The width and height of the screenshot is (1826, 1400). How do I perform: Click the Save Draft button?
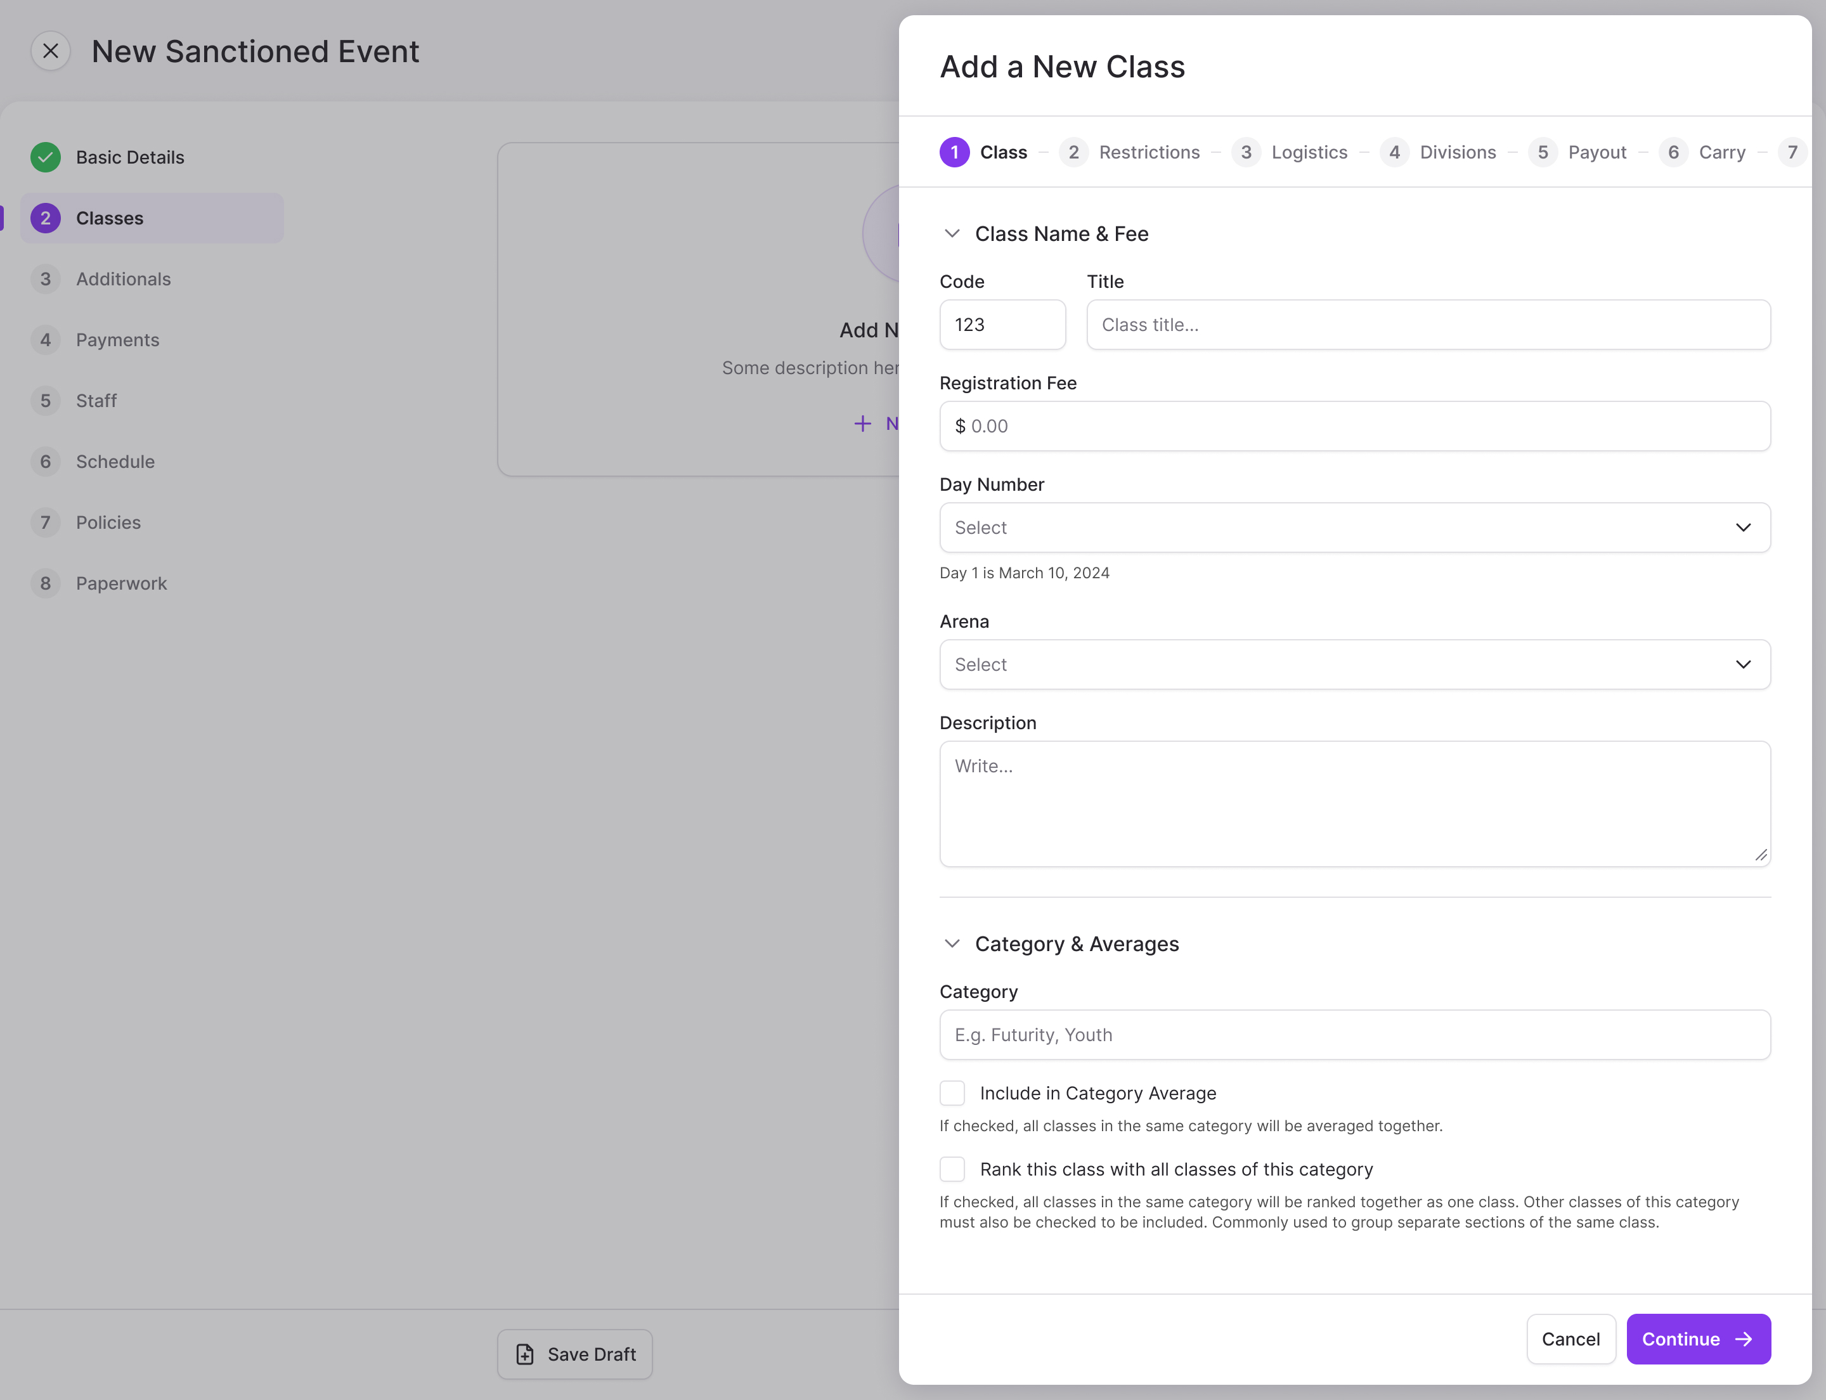(575, 1354)
